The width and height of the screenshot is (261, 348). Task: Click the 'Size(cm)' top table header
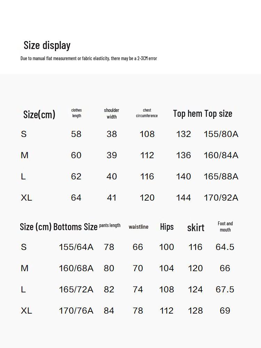pyautogui.click(x=39, y=114)
